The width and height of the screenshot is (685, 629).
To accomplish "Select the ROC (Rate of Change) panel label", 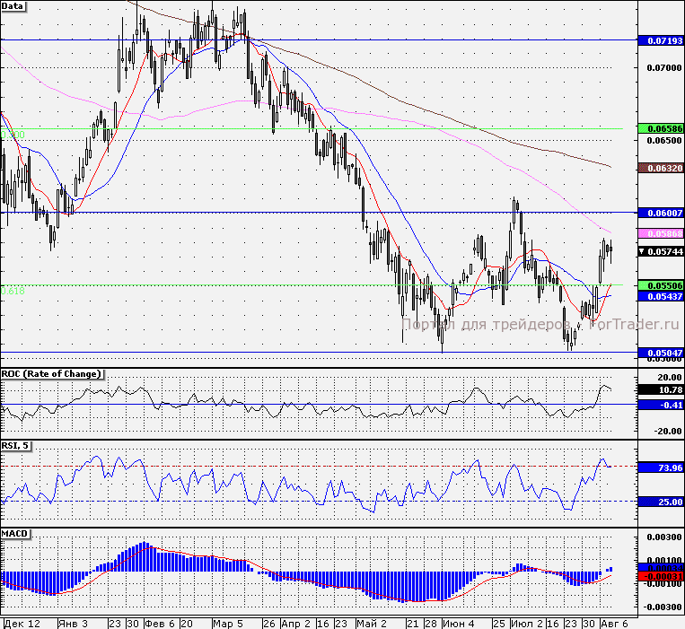I will tap(51, 374).
